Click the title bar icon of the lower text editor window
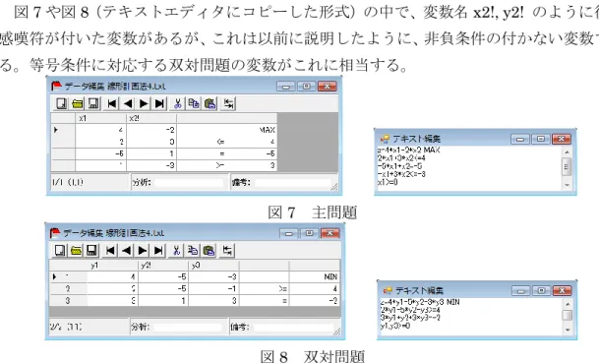 pyautogui.click(x=388, y=290)
